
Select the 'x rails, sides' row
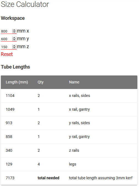pos(69,96)
